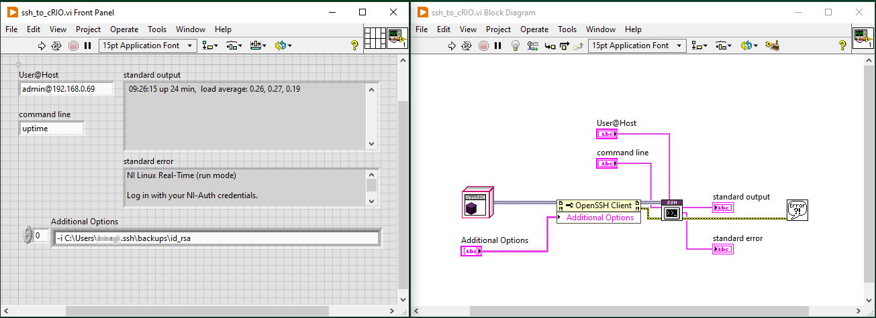The width and height of the screenshot is (876, 318).
Task: Open the Front Panel font dropdown
Action: pos(148,46)
